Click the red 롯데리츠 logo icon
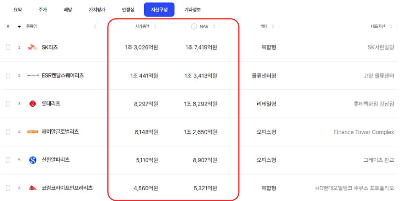 [33, 104]
